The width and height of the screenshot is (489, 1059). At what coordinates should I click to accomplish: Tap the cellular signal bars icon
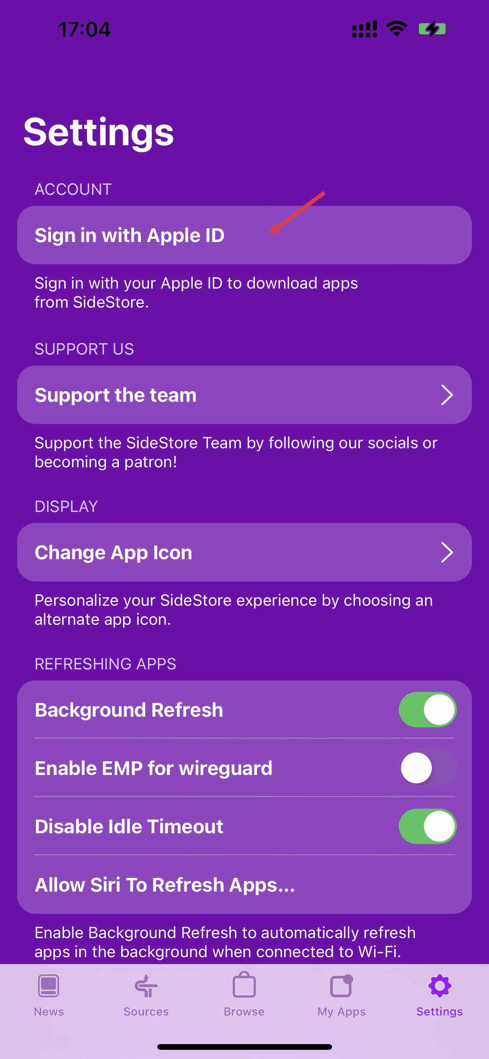coord(364,29)
